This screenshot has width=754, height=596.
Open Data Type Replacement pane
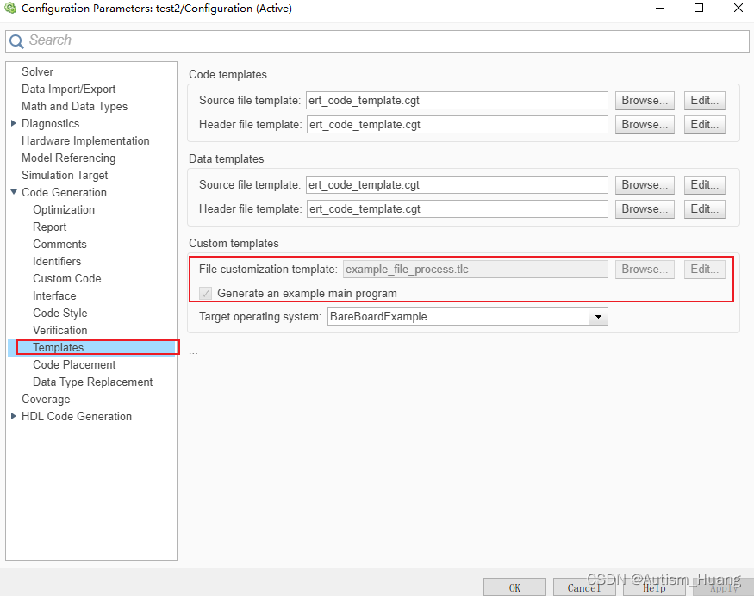(93, 382)
